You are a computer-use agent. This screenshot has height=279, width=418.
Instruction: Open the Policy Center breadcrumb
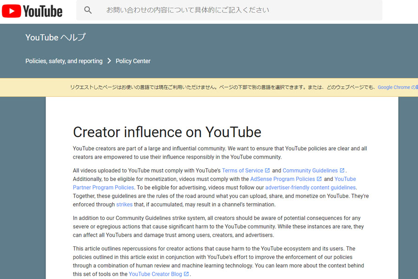coord(133,61)
